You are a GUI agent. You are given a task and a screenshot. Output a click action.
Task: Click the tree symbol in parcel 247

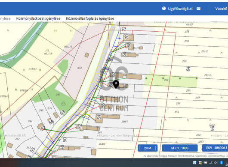[63, 104]
